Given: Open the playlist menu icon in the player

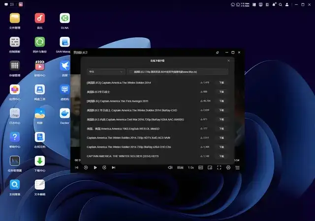Looking at the screenshot, I should point(237,167).
